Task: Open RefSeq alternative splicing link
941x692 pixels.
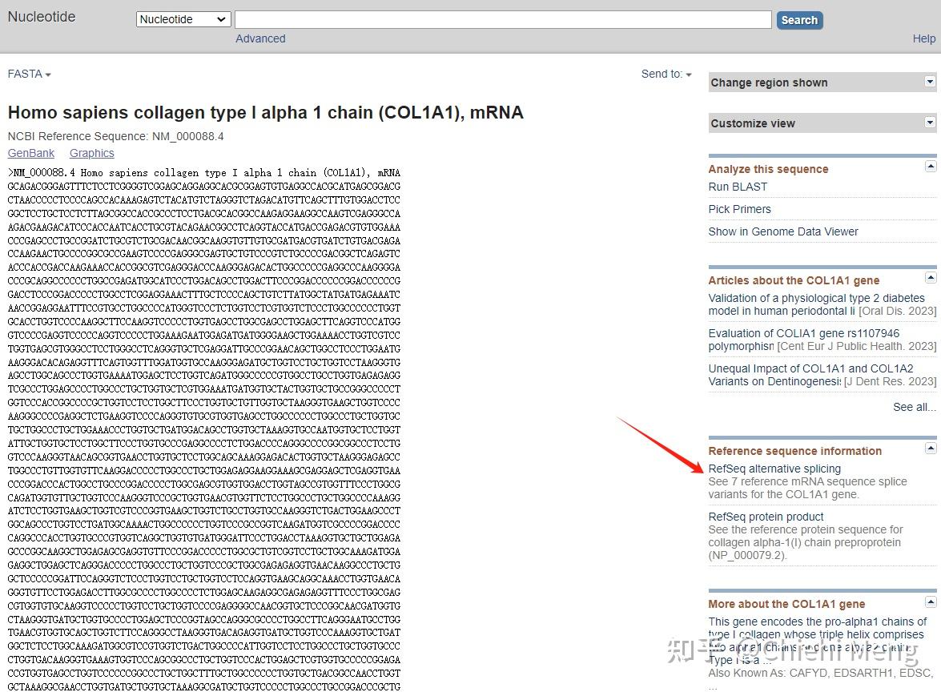Action: pyautogui.click(x=774, y=469)
